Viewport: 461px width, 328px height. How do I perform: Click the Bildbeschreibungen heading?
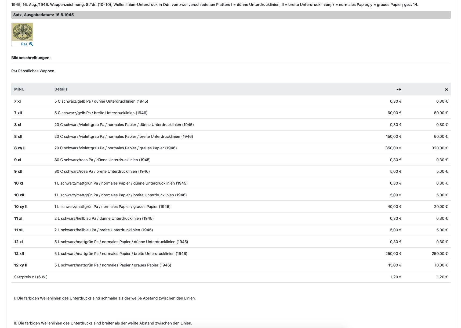point(31,58)
